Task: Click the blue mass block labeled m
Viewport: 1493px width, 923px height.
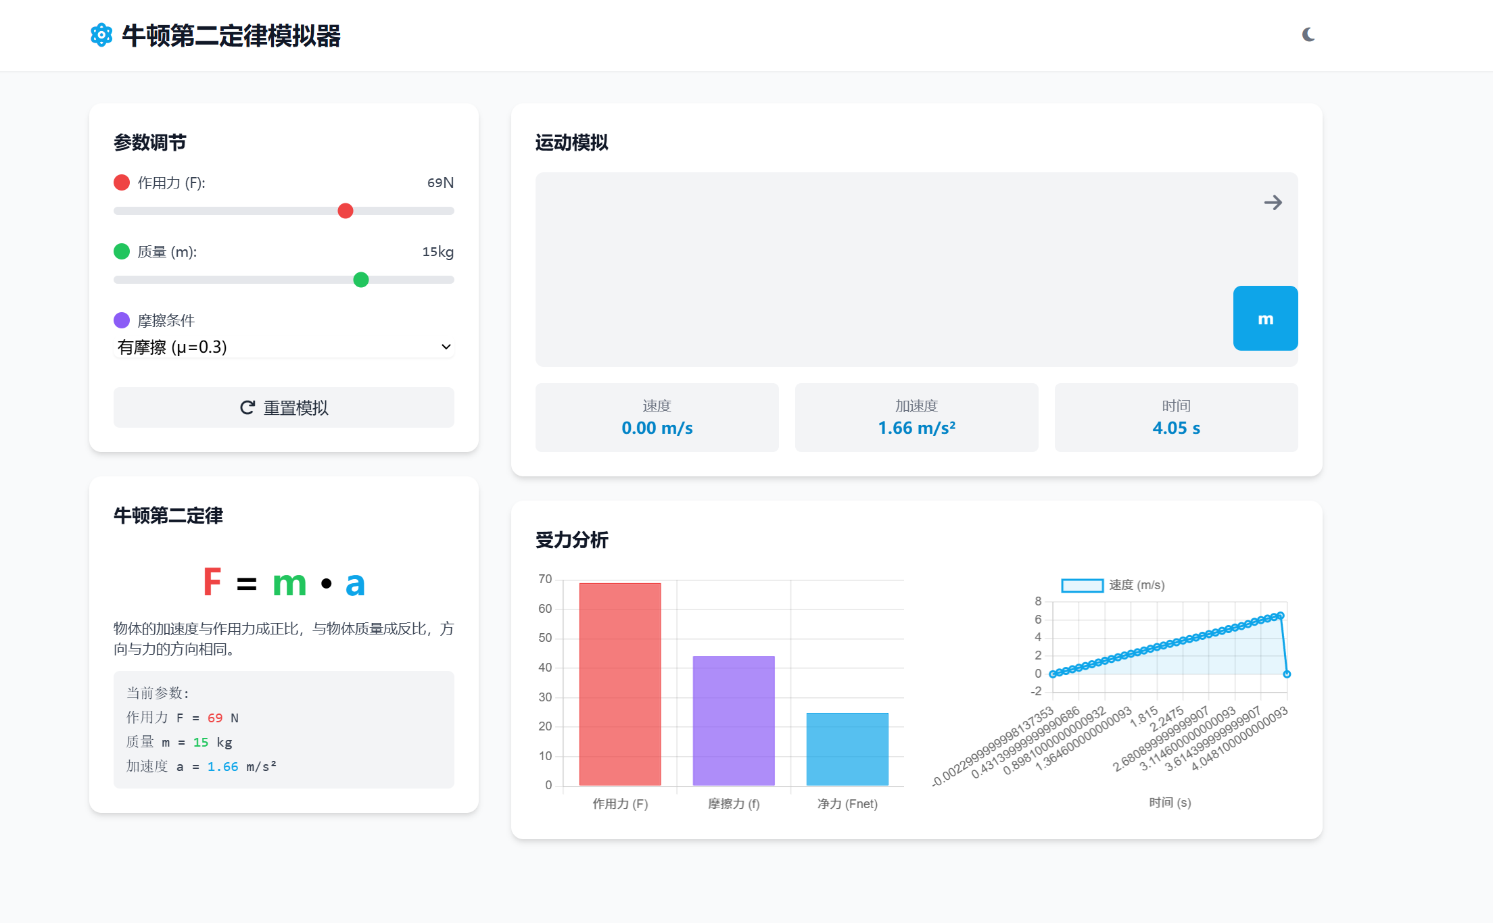Action: 1265,318
